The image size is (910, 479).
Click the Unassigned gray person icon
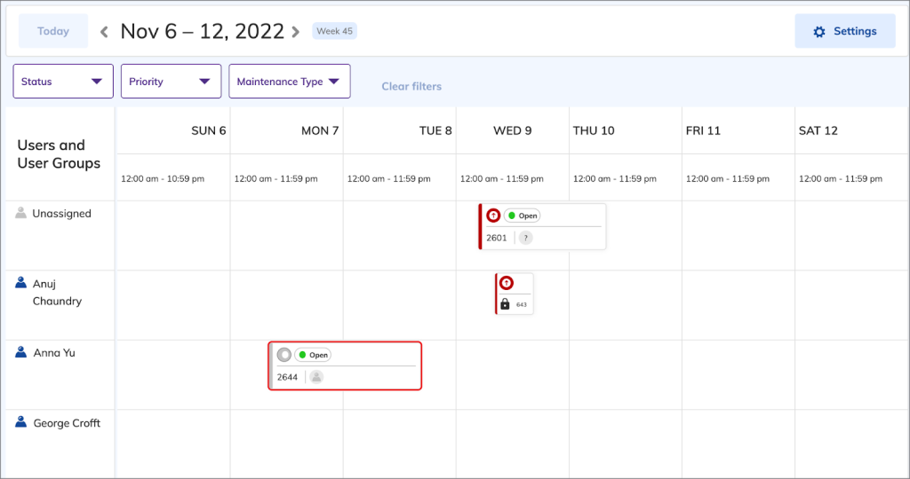21,213
